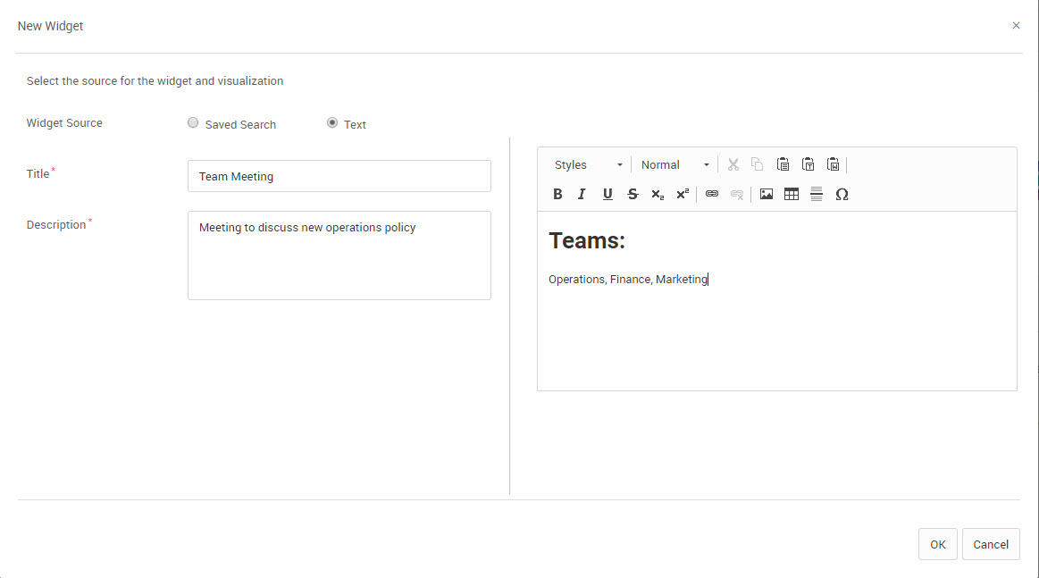Click the Title field containing Team Meeting
Screen dimensions: 1039x578
click(339, 176)
